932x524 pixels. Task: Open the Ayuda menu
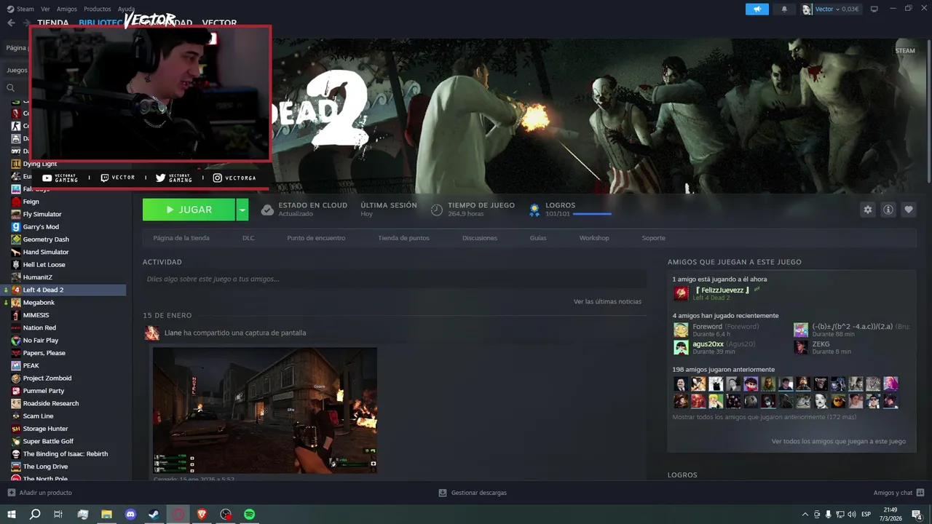(126, 9)
